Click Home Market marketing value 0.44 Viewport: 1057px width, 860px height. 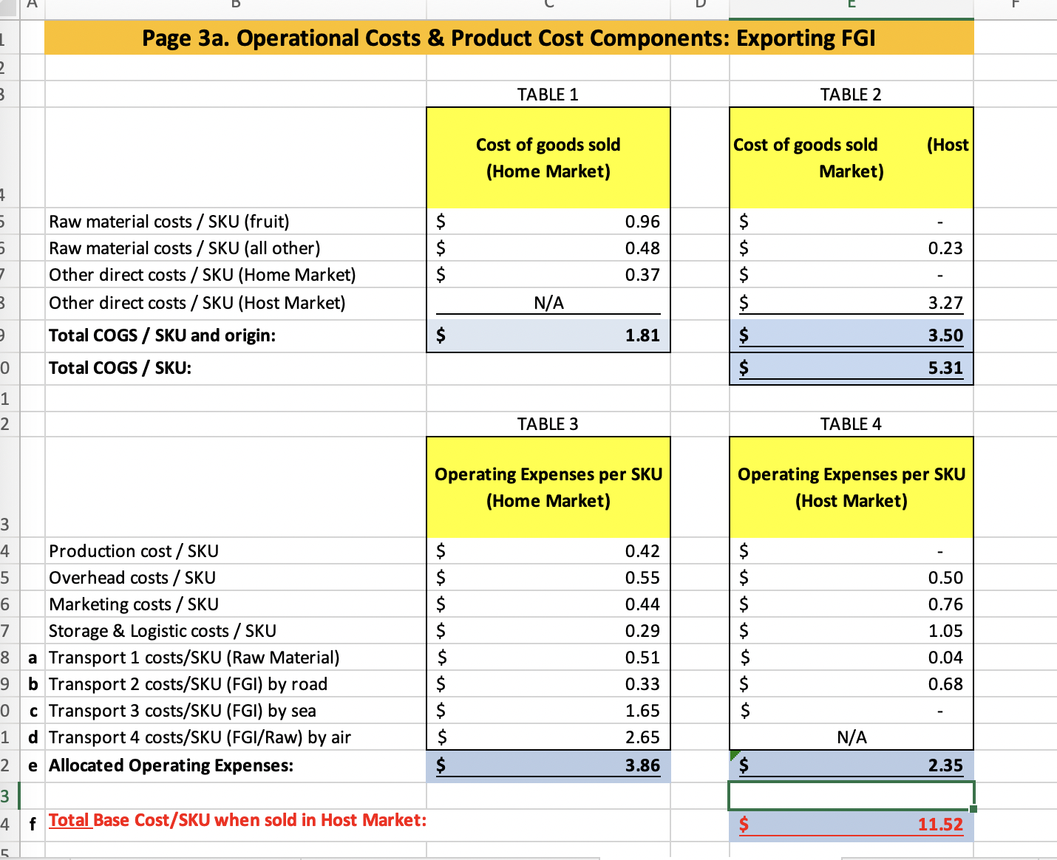(548, 604)
